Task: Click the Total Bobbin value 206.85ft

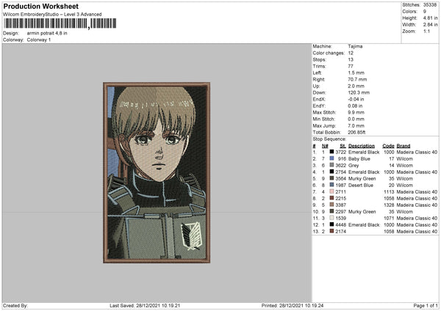Action: click(356, 132)
